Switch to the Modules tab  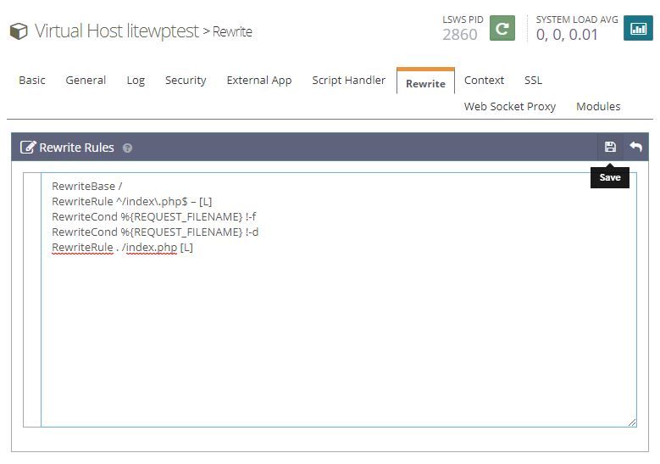pyautogui.click(x=598, y=106)
